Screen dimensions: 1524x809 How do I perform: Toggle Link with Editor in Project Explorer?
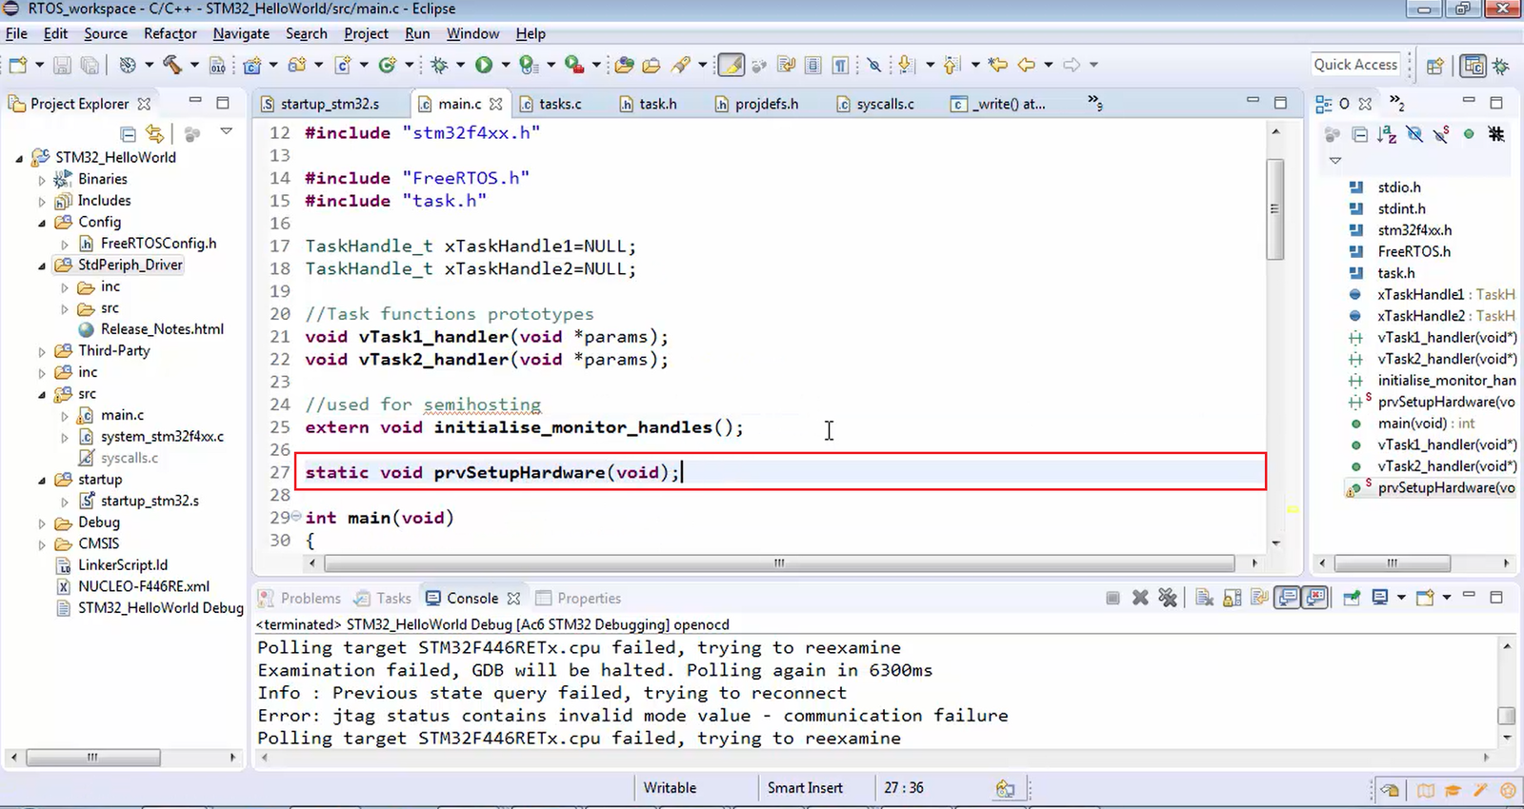(x=154, y=134)
